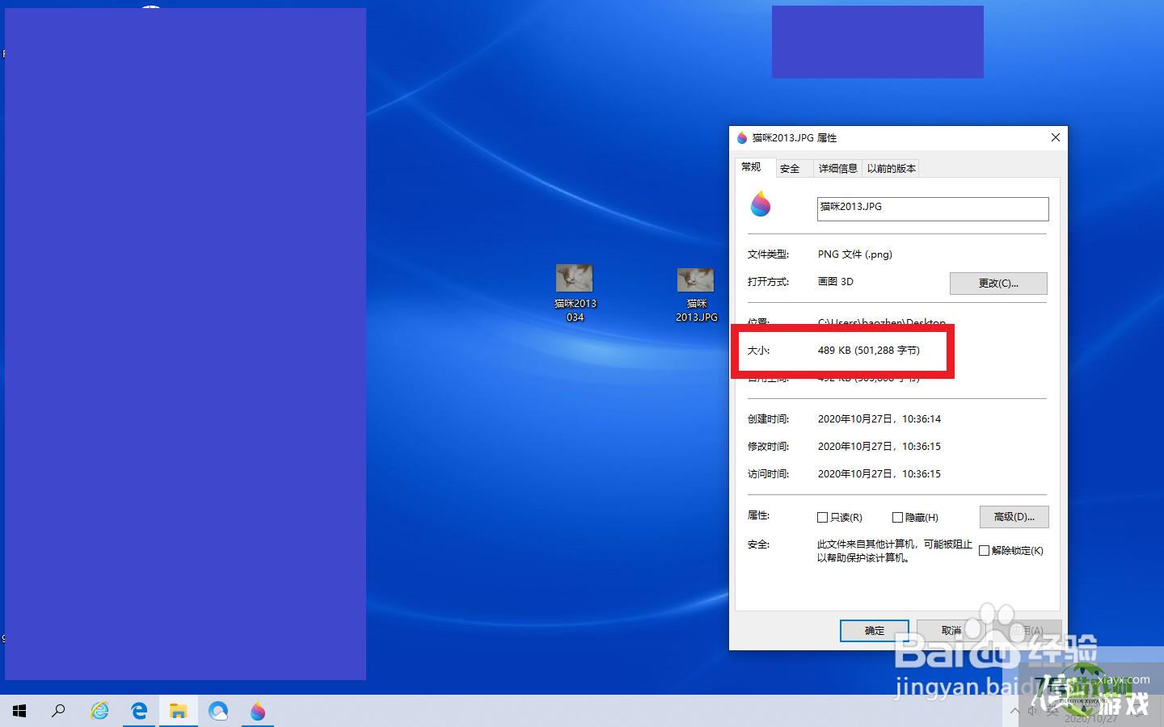Confirm with the 确定 button

[x=875, y=631]
